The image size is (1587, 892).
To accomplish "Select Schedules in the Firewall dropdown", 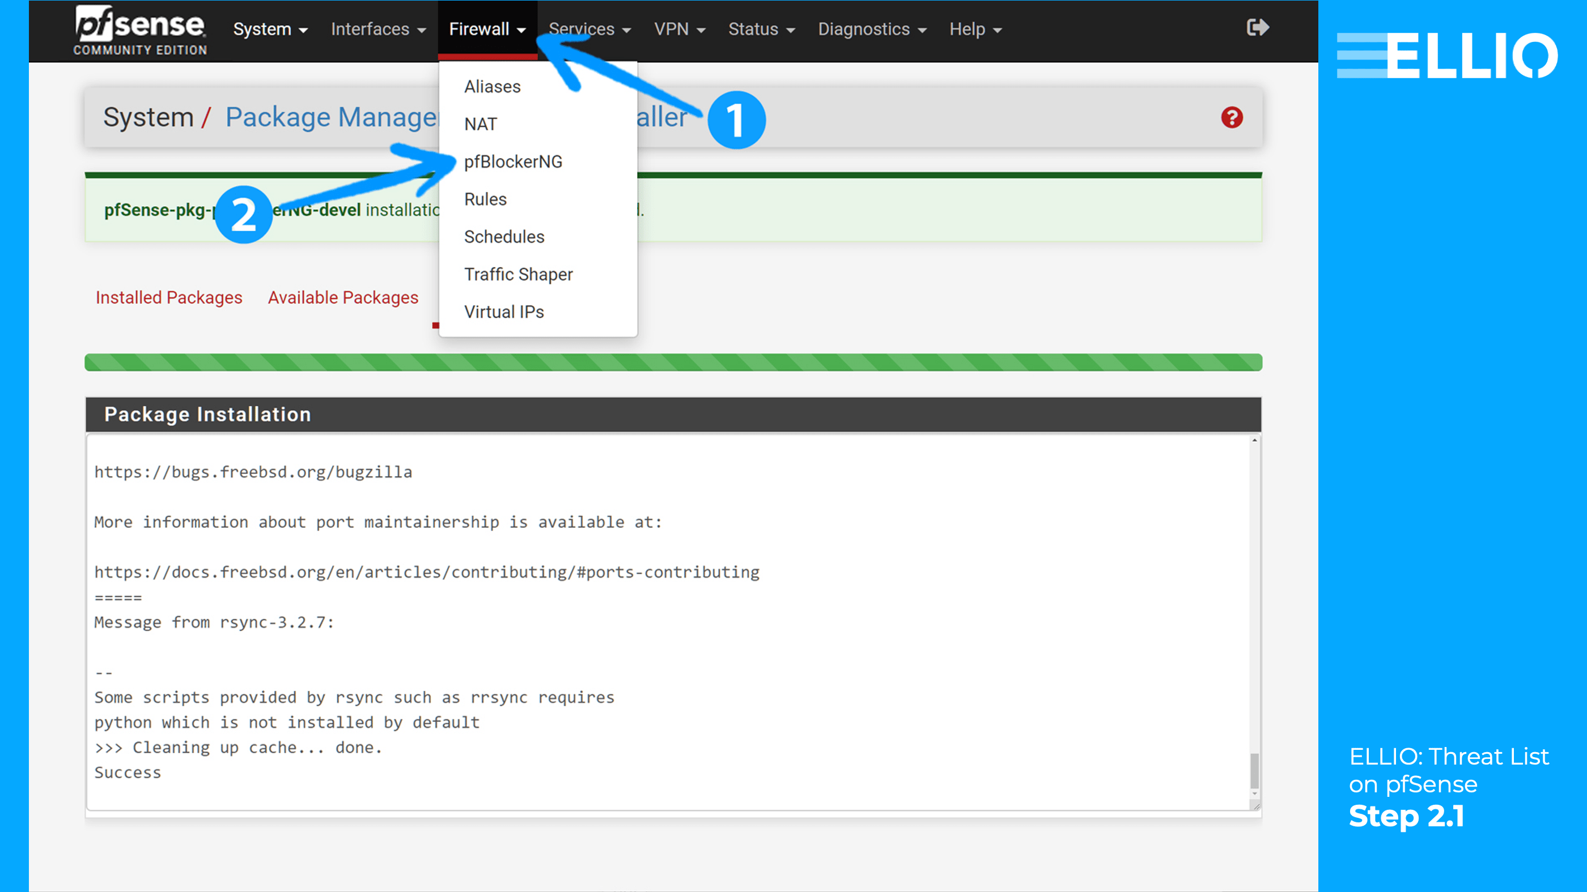I will click(504, 236).
